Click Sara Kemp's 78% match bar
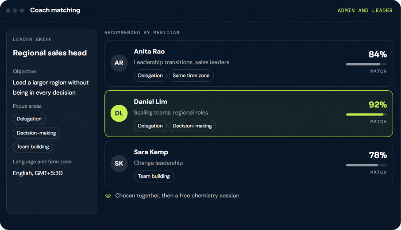The image size is (401, 230). pos(366,165)
